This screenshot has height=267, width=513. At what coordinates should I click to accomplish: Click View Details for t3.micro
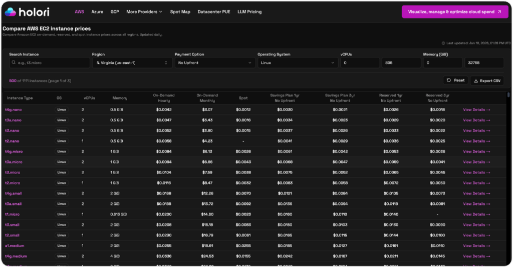tap(476, 172)
